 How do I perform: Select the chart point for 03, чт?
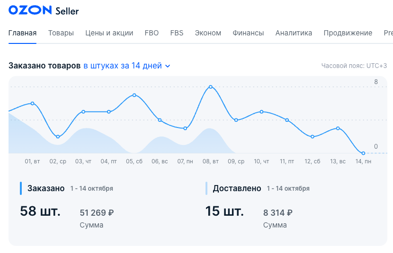pyautogui.click(x=83, y=112)
